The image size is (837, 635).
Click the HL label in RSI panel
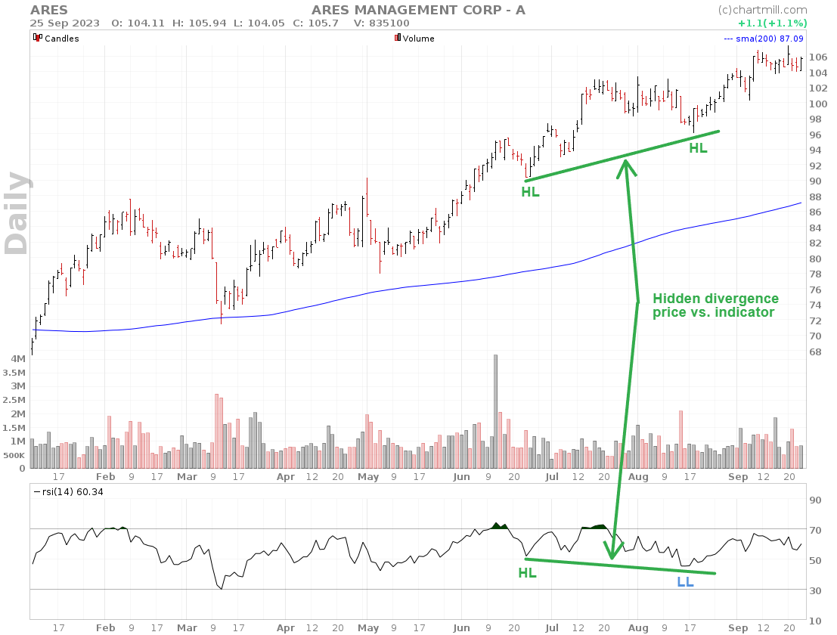click(528, 573)
